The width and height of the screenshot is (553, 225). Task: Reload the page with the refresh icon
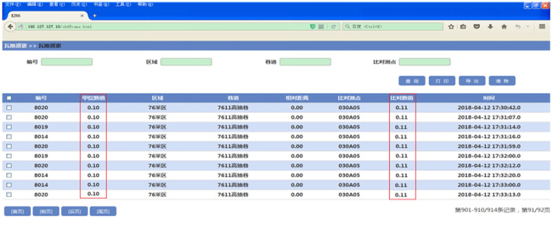tap(333, 27)
